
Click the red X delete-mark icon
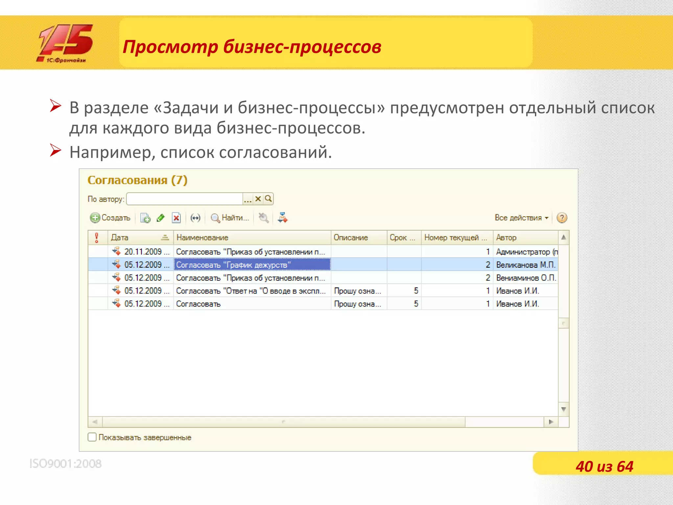point(176,218)
